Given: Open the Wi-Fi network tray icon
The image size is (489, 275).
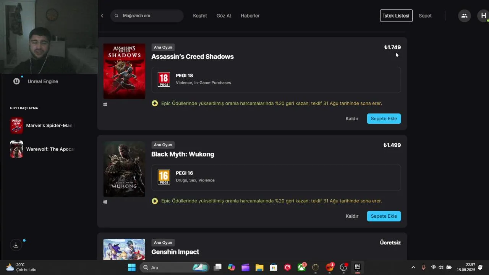Looking at the screenshot, I should [x=433, y=267].
